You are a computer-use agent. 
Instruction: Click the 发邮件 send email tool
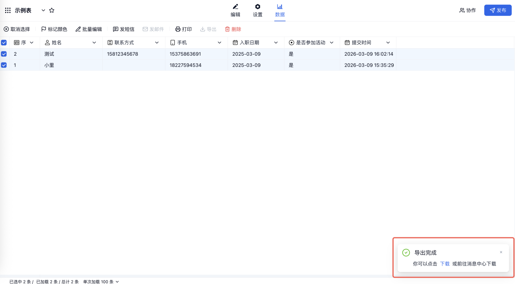point(153,29)
